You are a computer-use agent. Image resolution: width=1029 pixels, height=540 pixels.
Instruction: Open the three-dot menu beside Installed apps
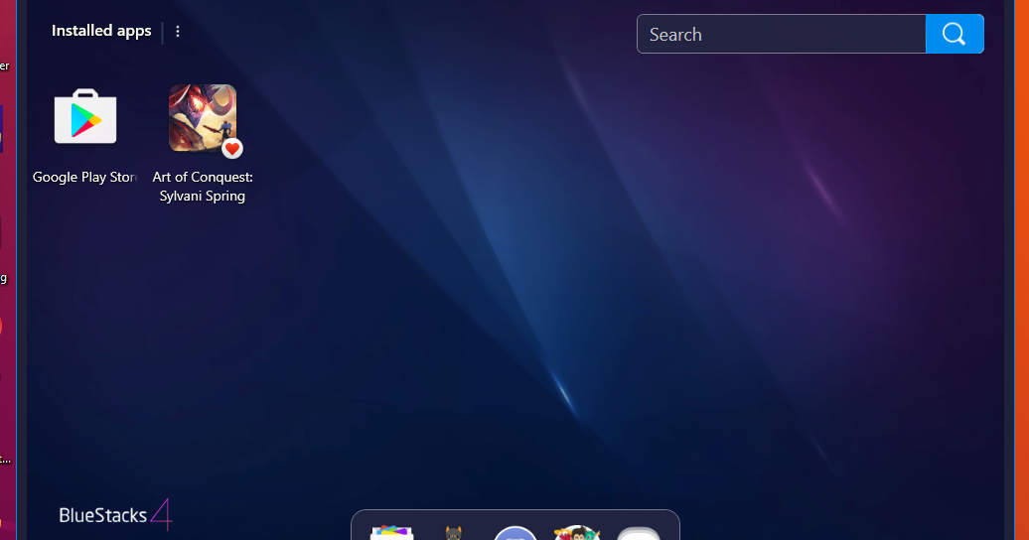[x=177, y=32]
